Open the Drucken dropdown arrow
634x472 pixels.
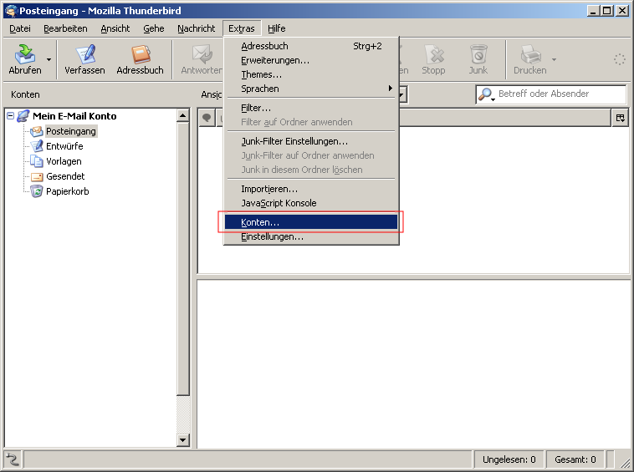pyautogui.click(x=554, y=59)
